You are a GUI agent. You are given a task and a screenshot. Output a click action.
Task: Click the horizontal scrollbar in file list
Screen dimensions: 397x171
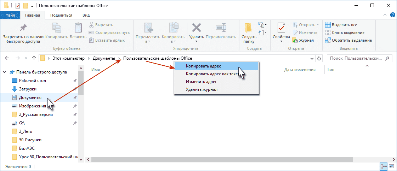[x=222, y=159]
